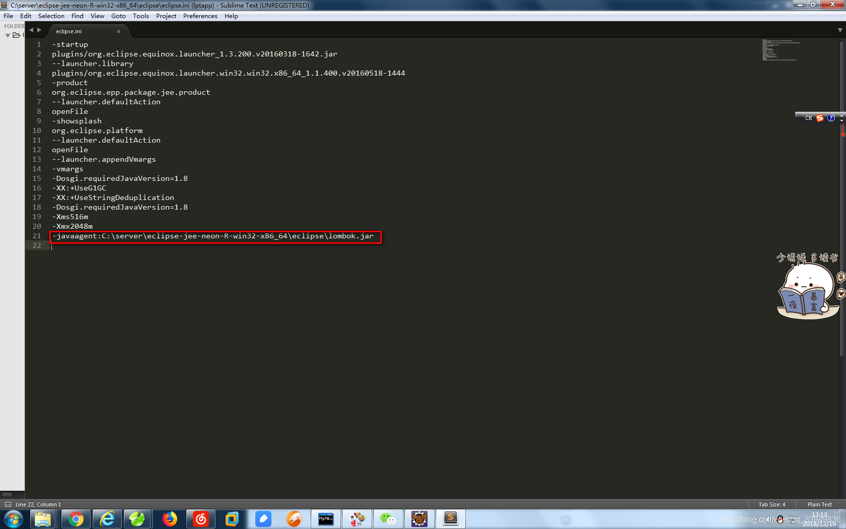The image size is (846, 529).
Task: Open the Goto menu
Action: click(x=118, y=16)
